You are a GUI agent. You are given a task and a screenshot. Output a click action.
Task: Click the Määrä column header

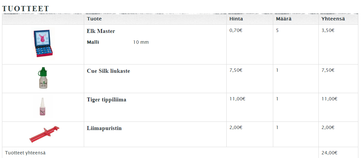283,19
